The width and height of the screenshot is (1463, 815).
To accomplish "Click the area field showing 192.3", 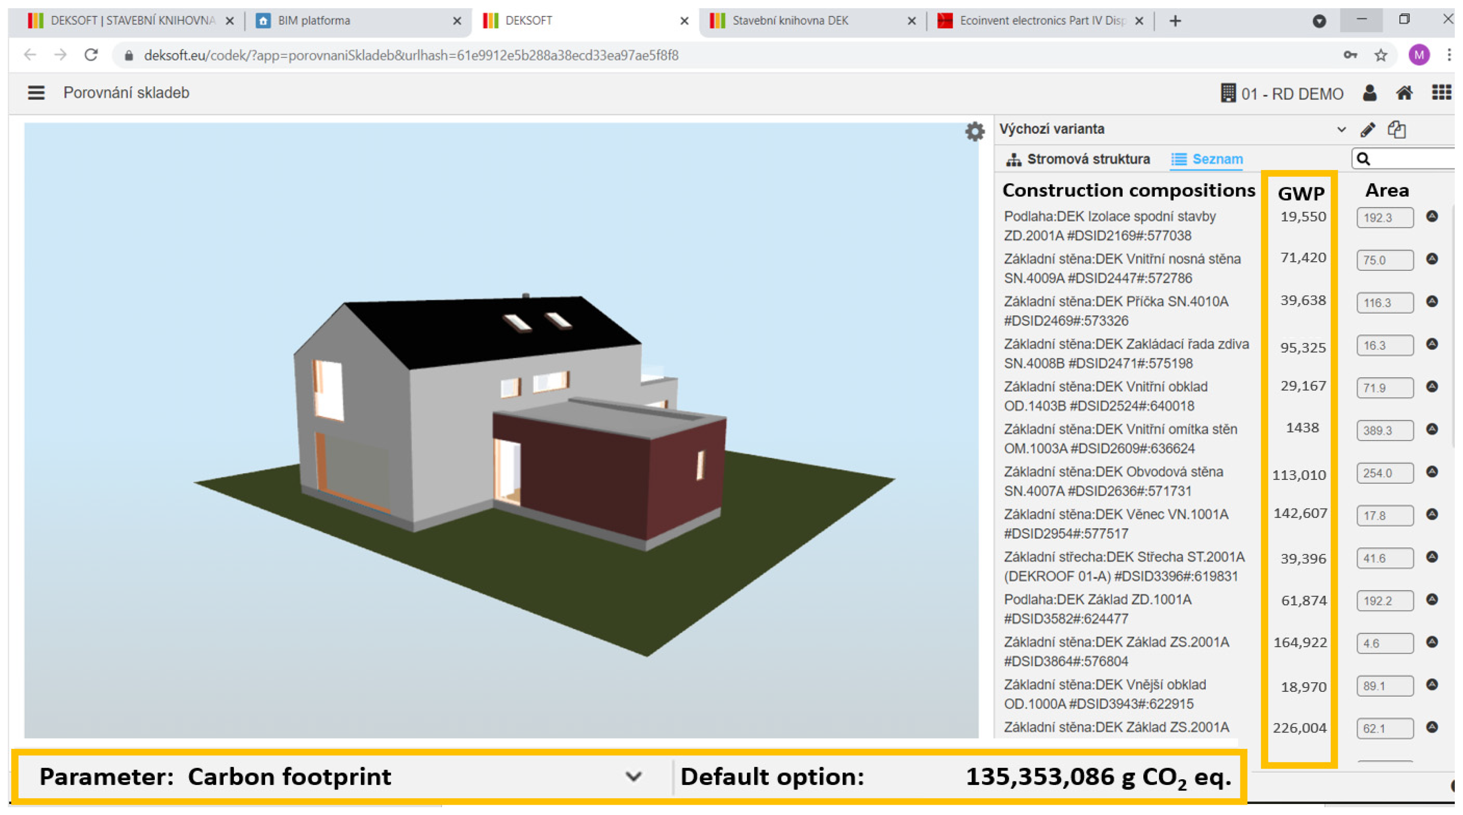I will click(1384, 218).
